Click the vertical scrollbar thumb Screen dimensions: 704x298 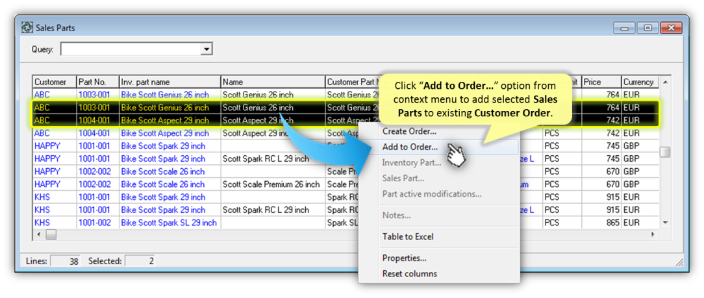pos(665,152)
